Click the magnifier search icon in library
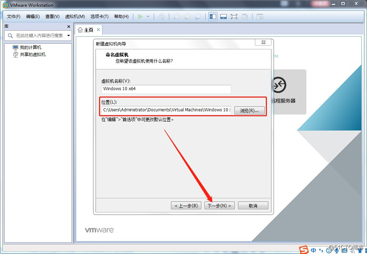This screenshot has height=254, width=367. tap(10, 36)
